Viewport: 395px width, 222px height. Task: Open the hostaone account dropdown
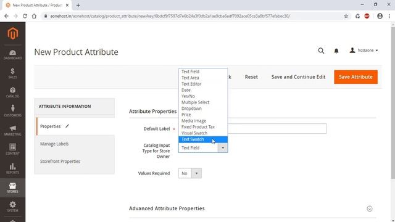click(364, 51)
